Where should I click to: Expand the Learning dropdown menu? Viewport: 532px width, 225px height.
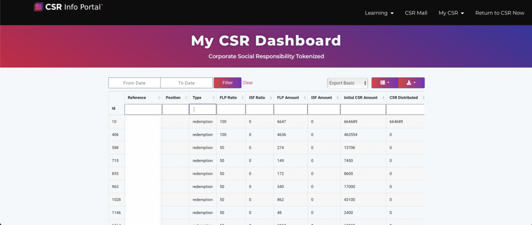[x=379, y=13]
